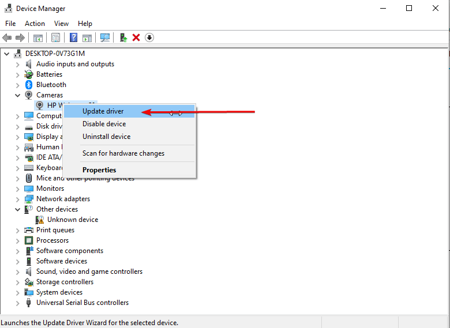Select Disable device in context menu
The width and height of the screenshot is (450, 328).
(x=104, y=124)
